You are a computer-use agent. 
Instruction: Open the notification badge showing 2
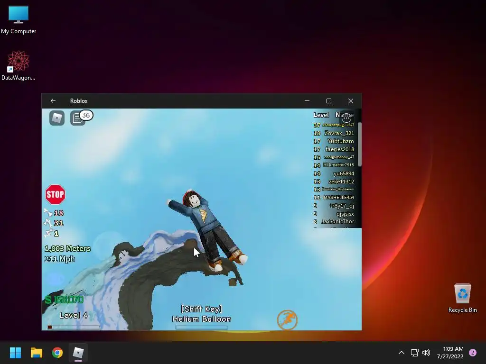pos(473,353)
